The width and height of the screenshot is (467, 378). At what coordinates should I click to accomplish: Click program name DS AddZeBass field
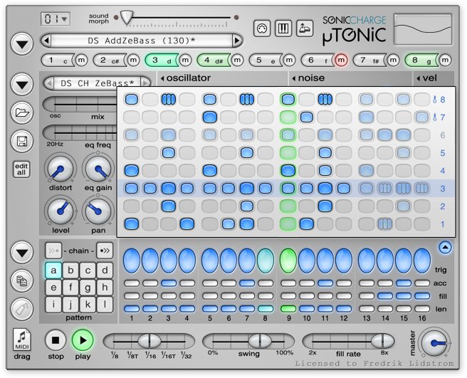click(x=142, y=41)
